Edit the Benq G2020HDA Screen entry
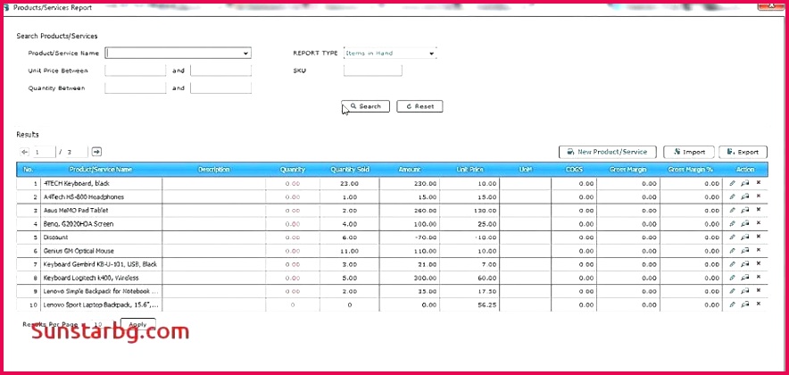The image size is (789, 375). (x=733, y=223)
